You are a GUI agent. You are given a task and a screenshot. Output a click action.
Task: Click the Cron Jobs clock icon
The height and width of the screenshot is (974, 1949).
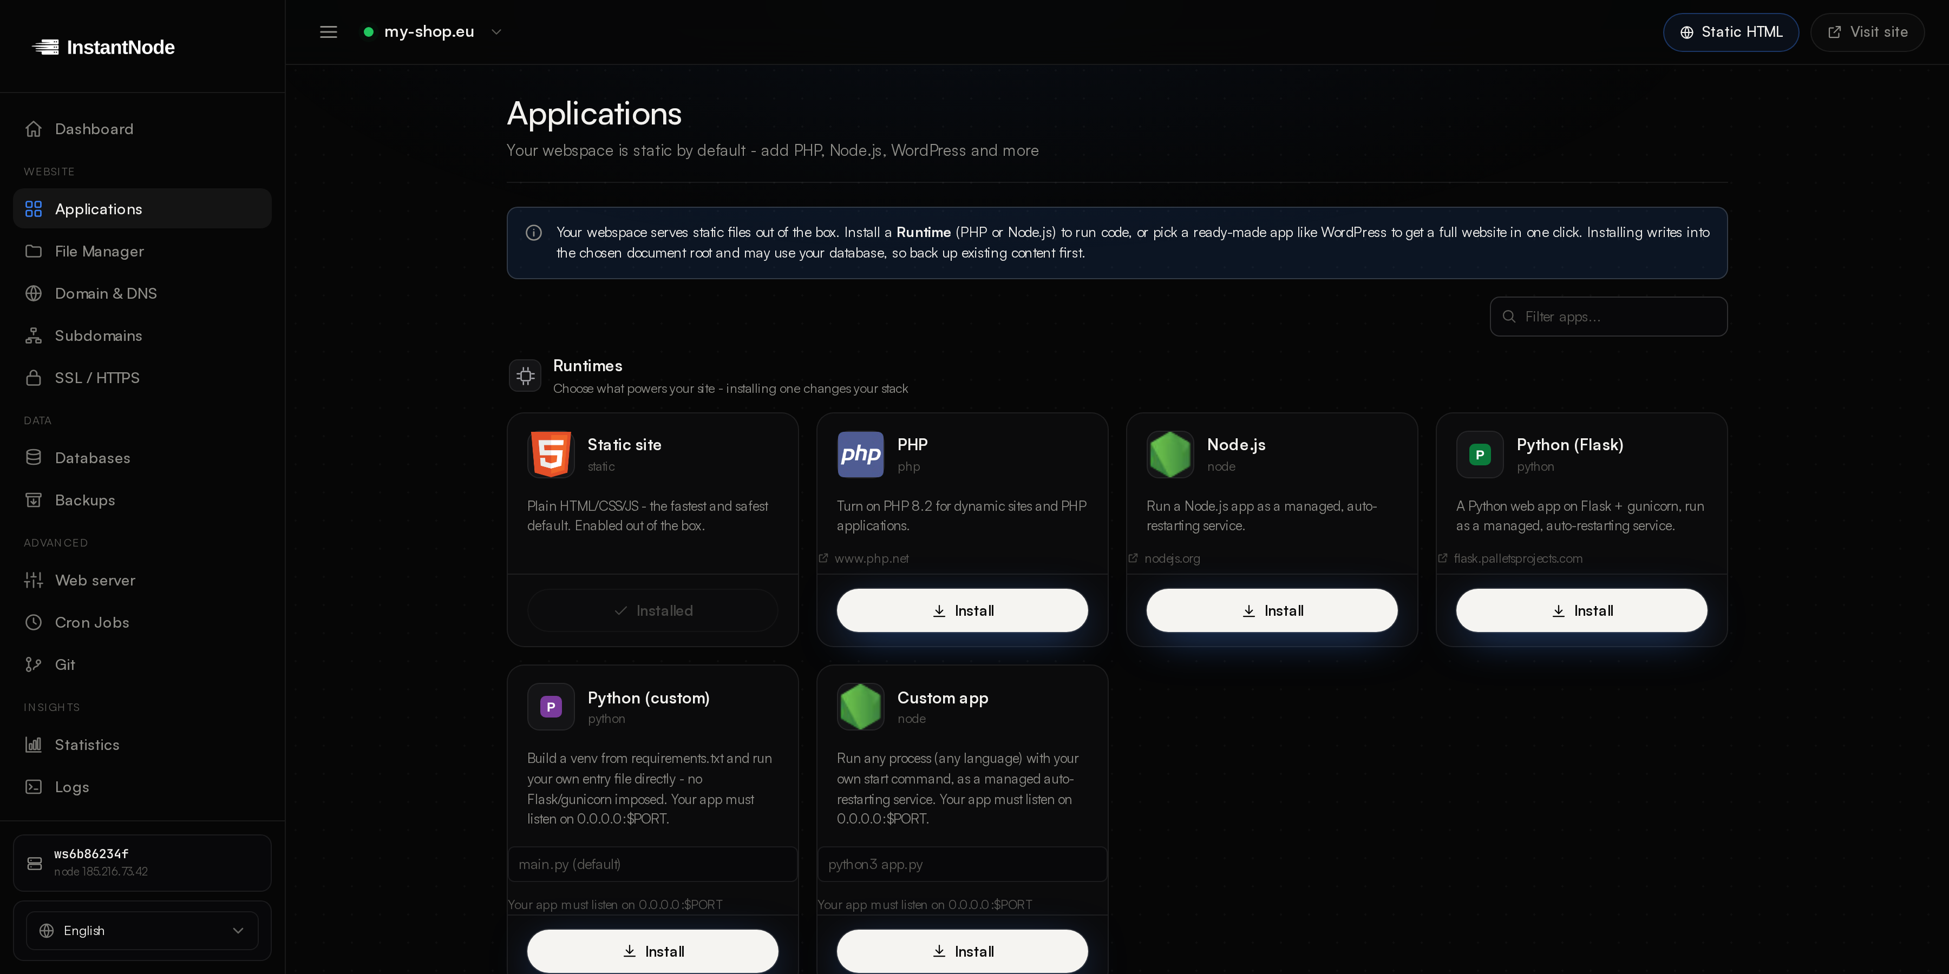[x=33, y=622]
